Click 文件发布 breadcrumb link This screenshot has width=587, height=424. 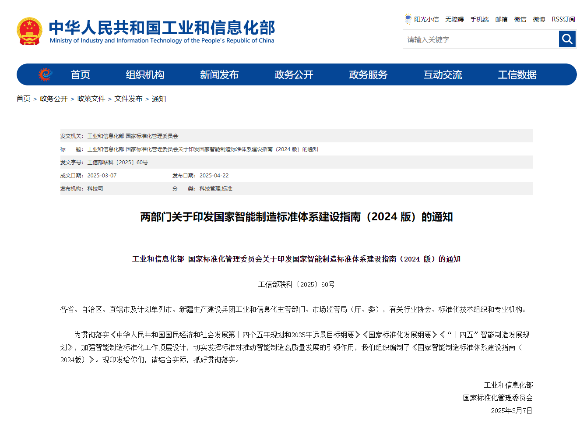coord(128,99)
